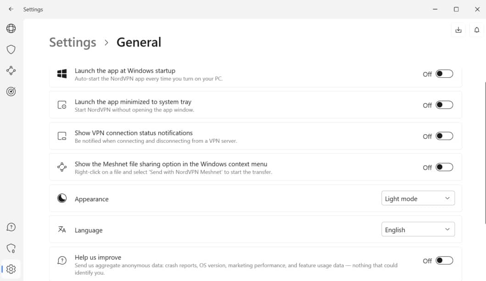Select the General breadcrumb heading
Screen dimensions: 486x281
click(139, 43)
